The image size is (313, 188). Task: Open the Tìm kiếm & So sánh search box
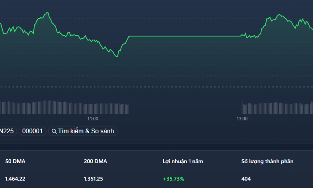coord(83,131)
